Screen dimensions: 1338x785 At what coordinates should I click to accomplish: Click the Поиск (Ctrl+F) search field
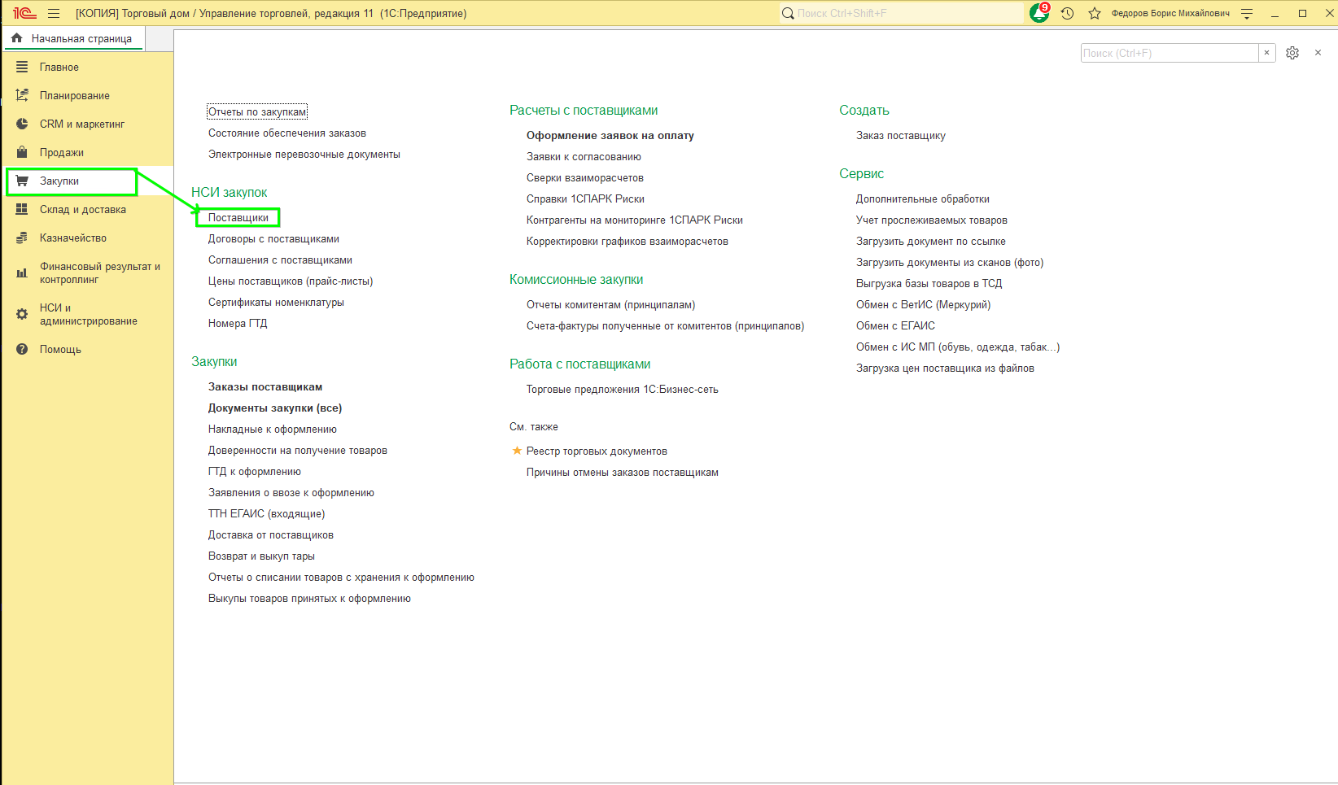pos(1169,53)
